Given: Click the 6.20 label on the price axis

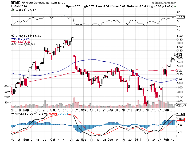Looking at the screenshot, I should [180, 36].
